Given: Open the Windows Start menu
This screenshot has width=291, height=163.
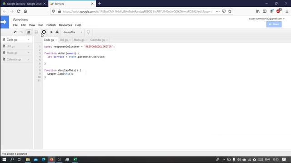Looking at the screenshot, I should [x=4, y=159].
